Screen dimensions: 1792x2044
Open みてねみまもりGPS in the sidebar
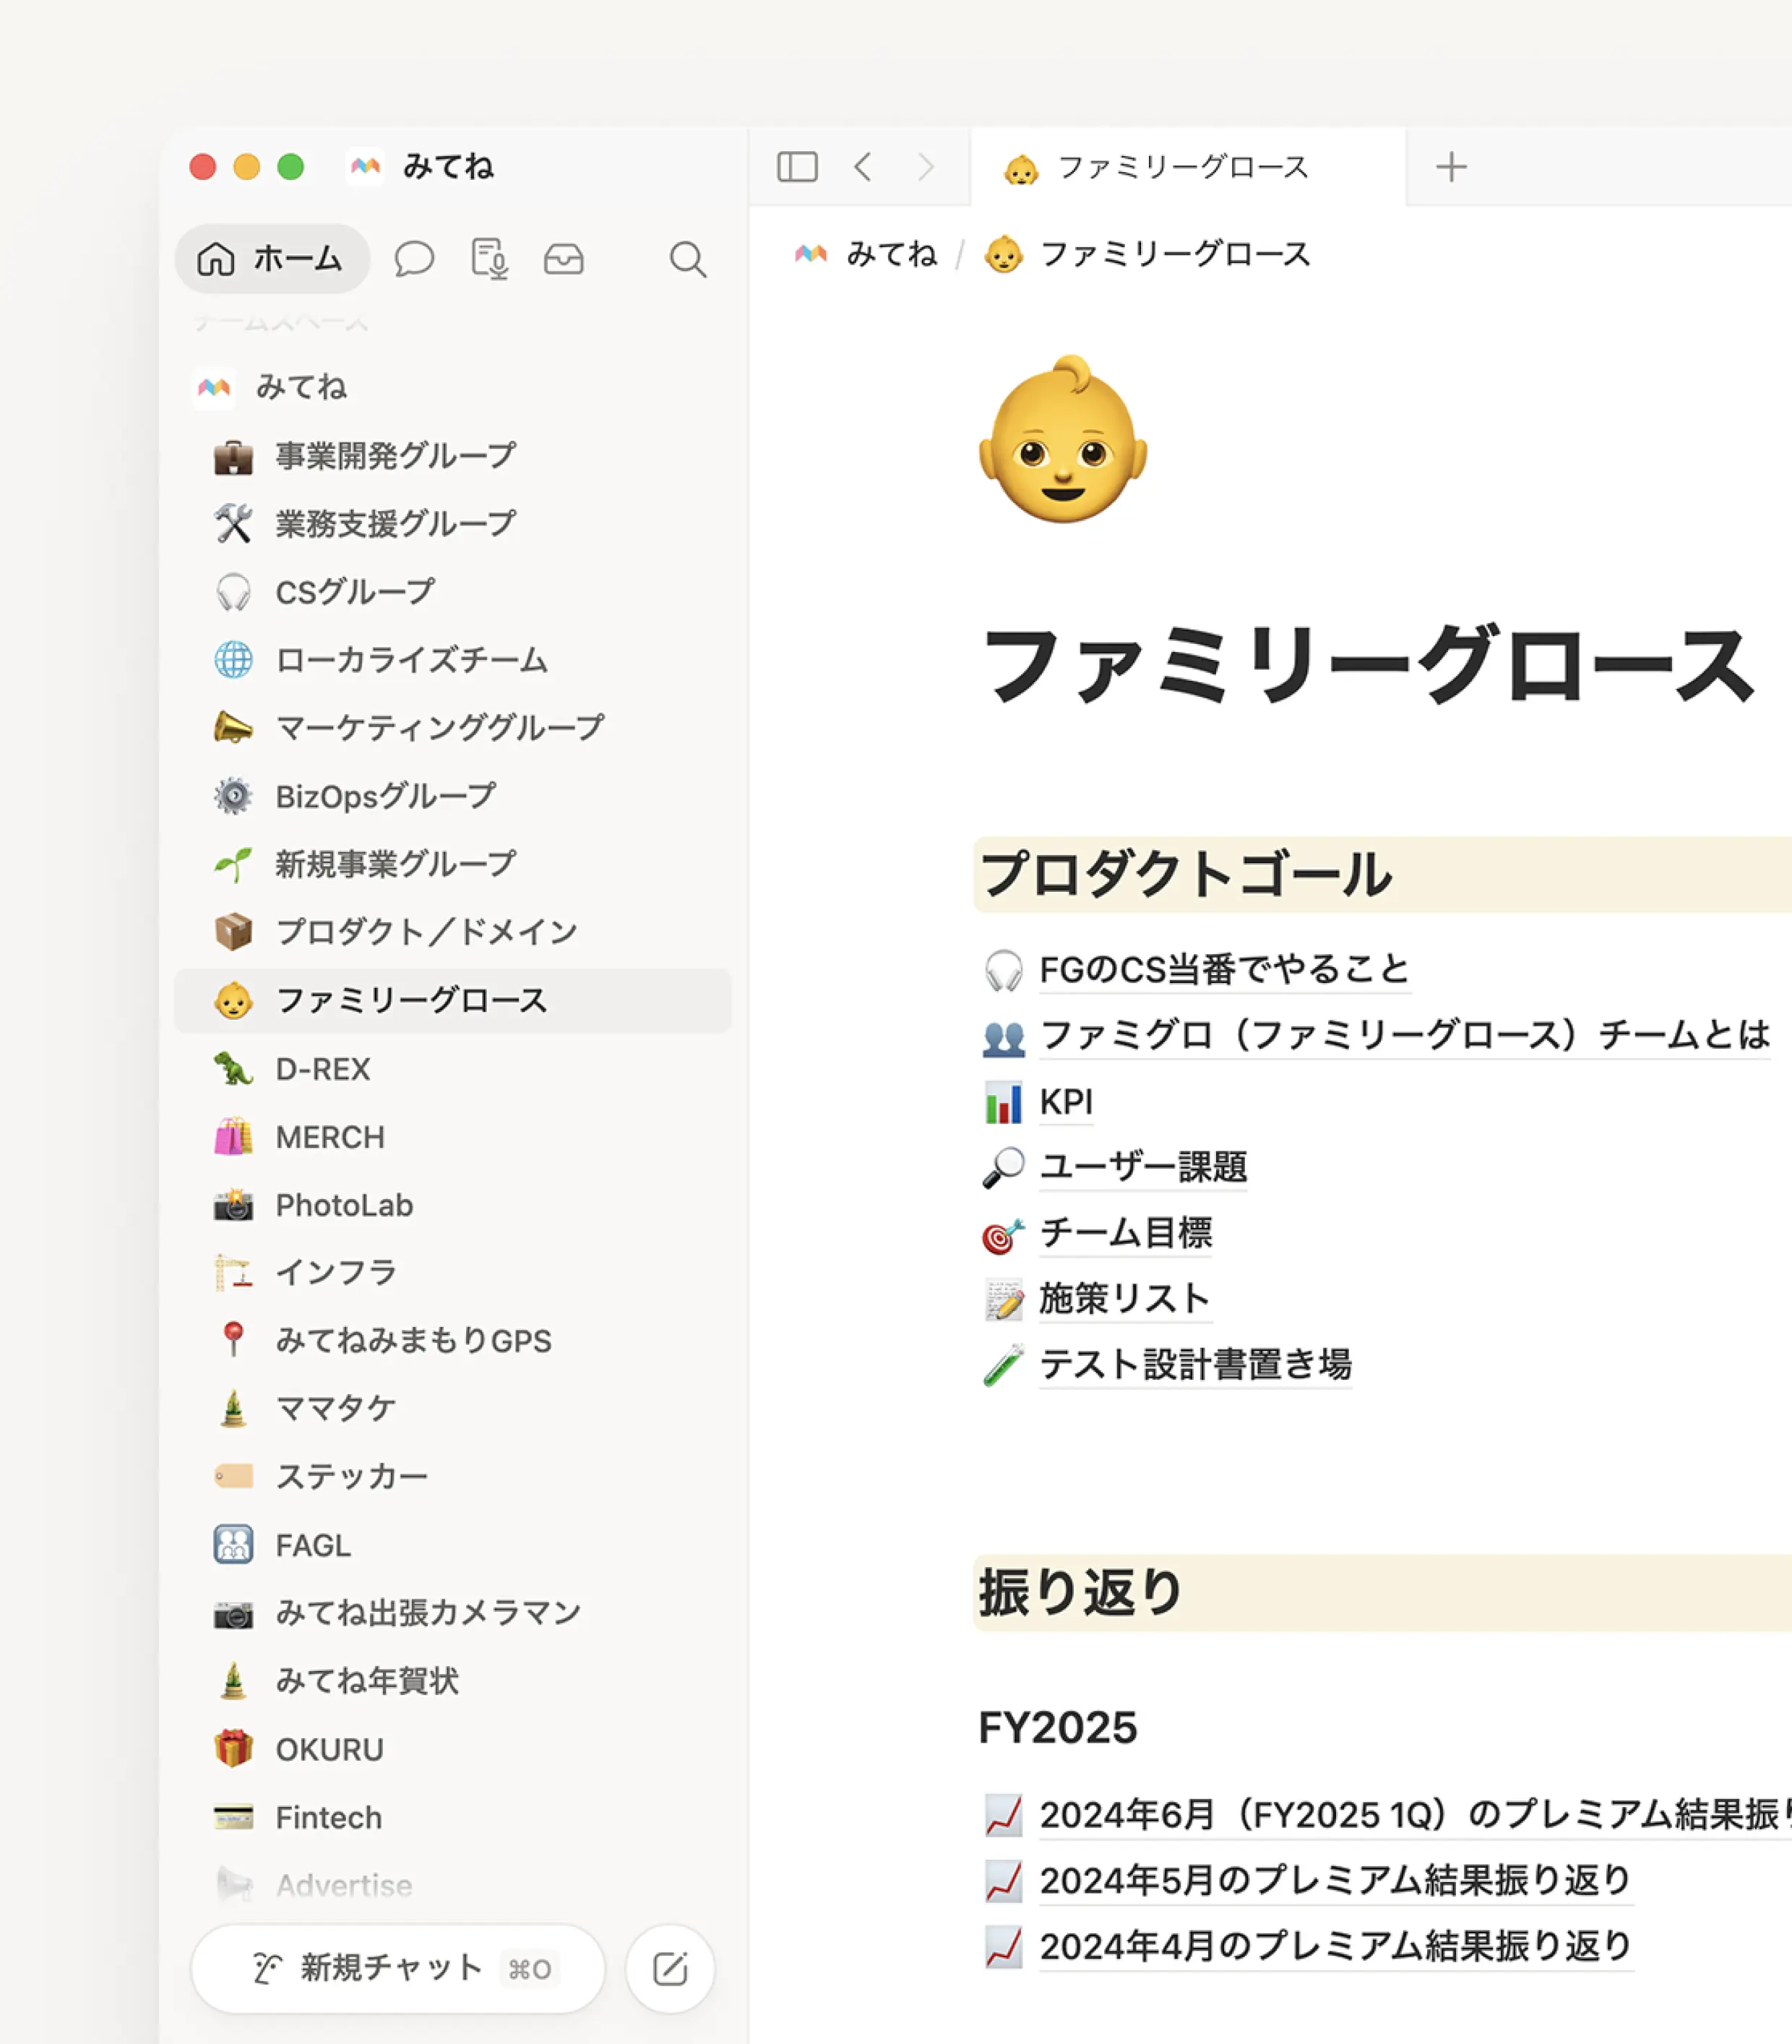point(452,1340)
